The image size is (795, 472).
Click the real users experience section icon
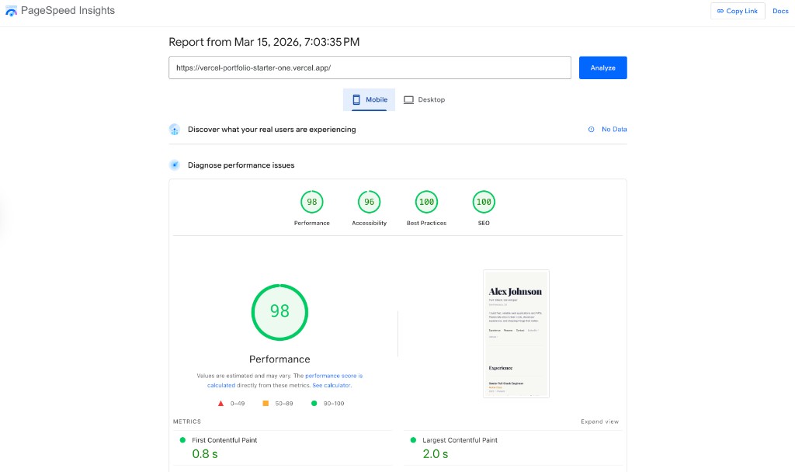[x=175, y=130]
